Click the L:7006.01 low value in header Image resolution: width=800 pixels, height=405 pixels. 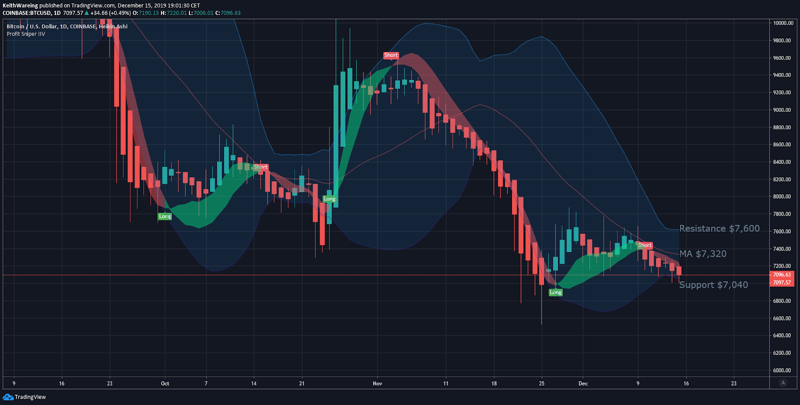click(x=201, y=13)
